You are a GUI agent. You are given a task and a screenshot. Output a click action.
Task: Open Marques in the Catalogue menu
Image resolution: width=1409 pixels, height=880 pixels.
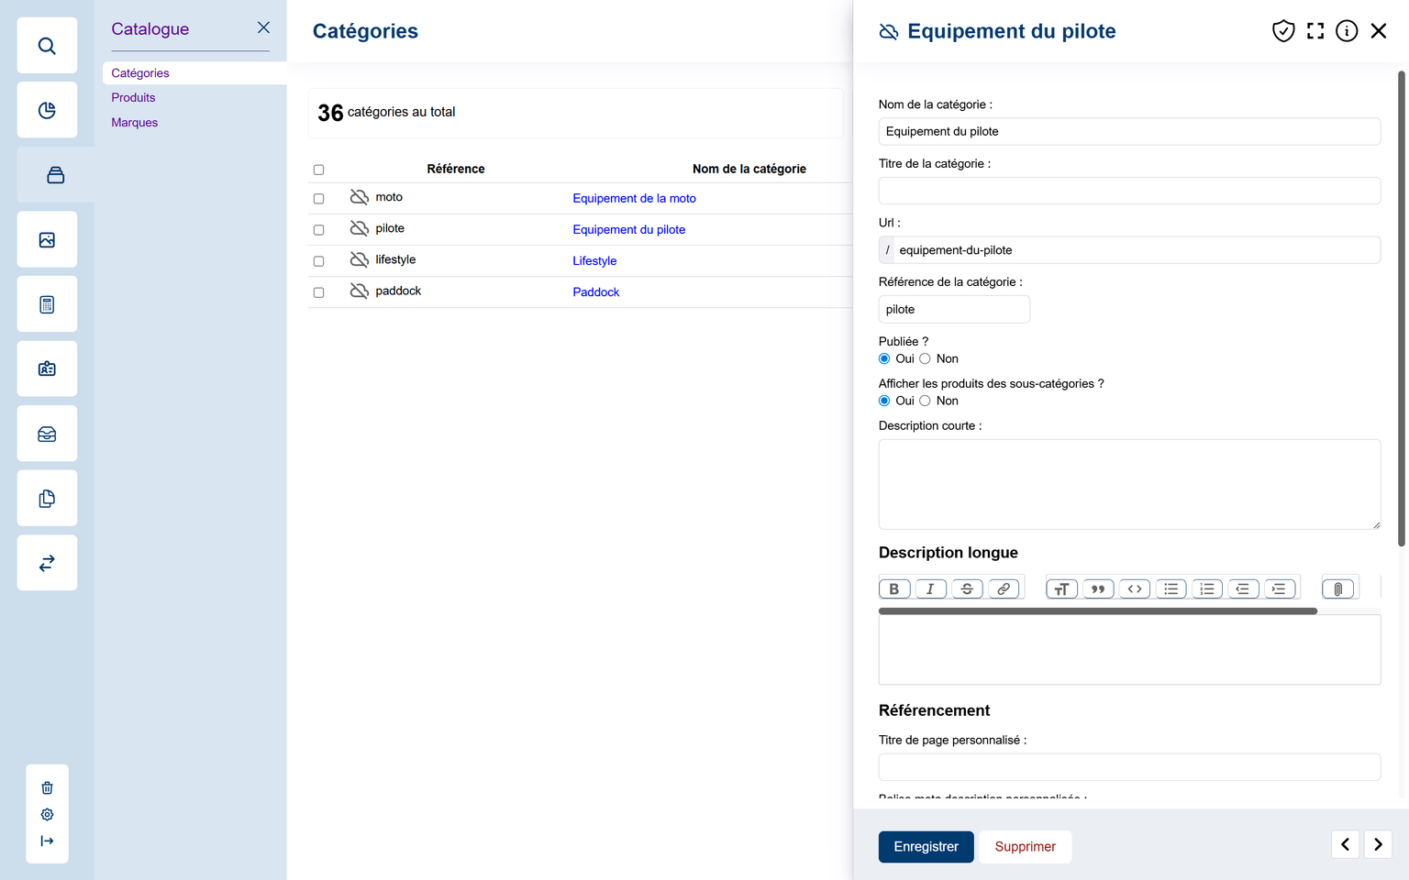(x=135, y=123)
